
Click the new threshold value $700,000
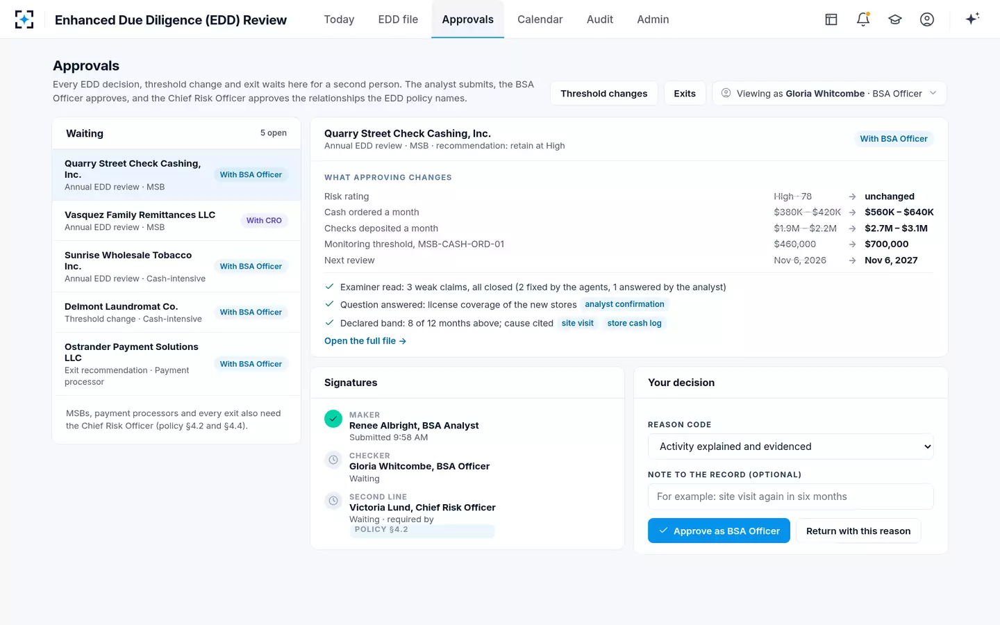point(887,244)
